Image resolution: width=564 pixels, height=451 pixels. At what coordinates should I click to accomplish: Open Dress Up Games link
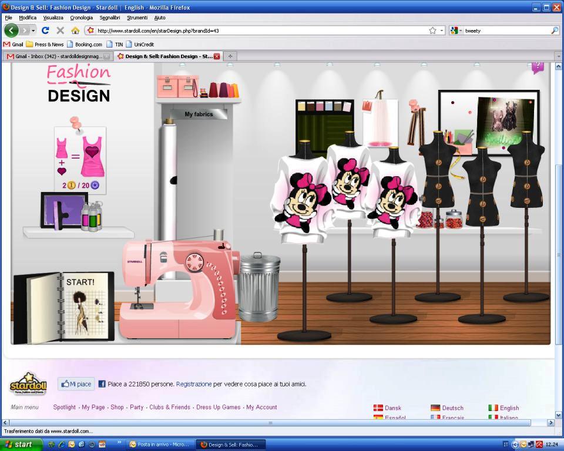pos(219,407)
